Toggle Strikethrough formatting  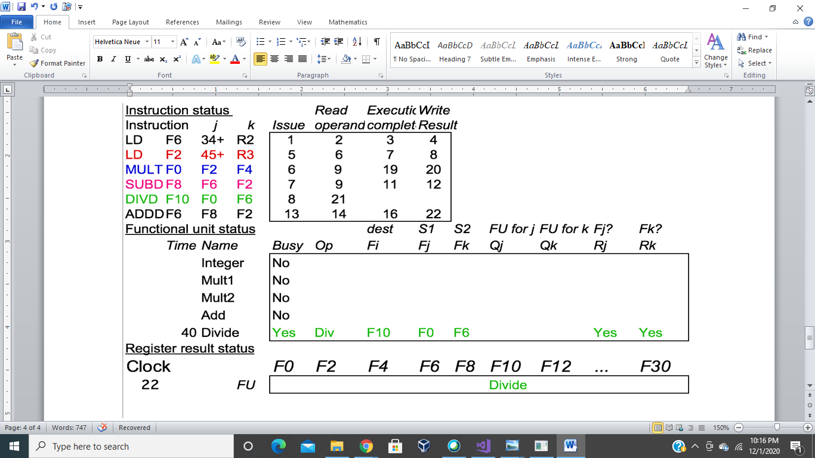pos(149,59)
